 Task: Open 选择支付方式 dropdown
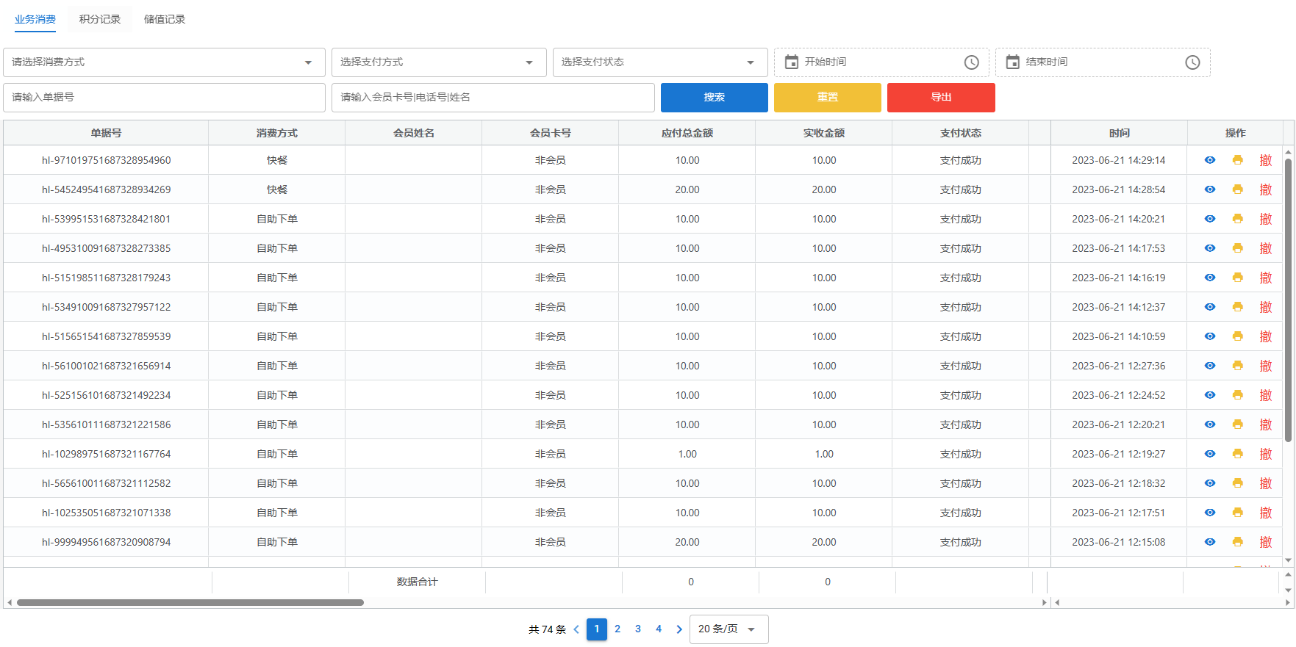tap(439, 62)
